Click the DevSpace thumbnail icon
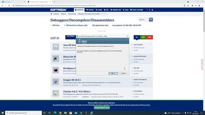Viewport: 205px width, 115px height. tap(56, 70)
